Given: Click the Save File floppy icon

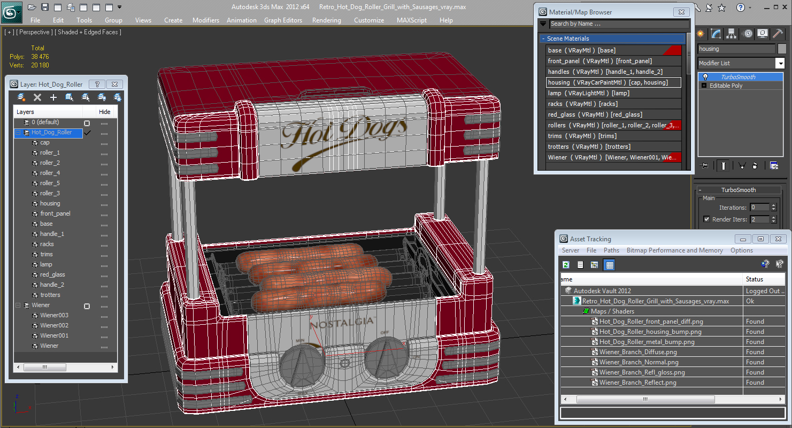Looking at the screenshot, I should coord(45,7).
